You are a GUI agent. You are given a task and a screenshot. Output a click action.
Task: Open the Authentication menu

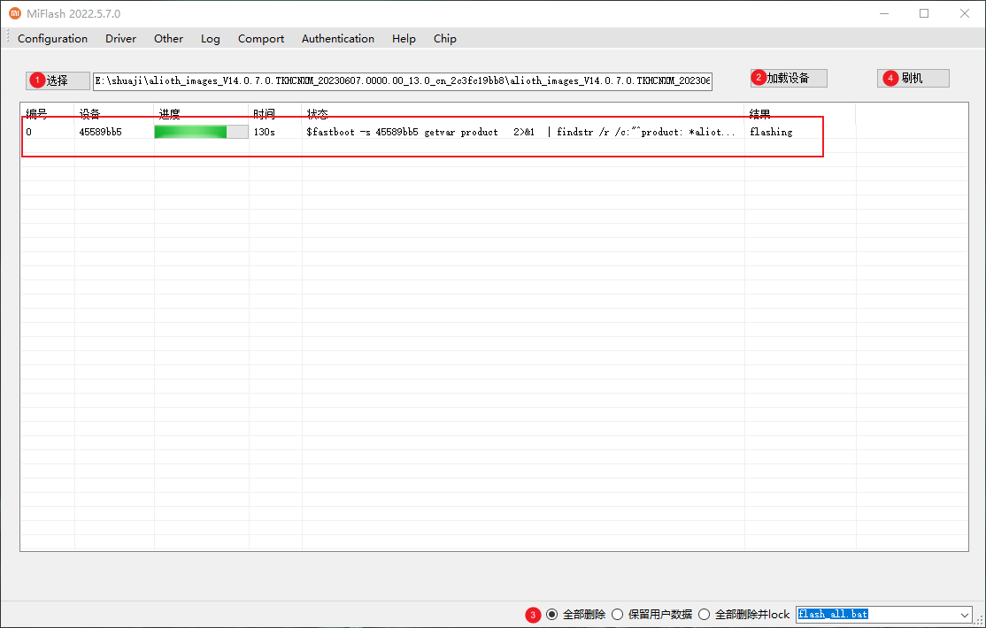pos(338,38)
